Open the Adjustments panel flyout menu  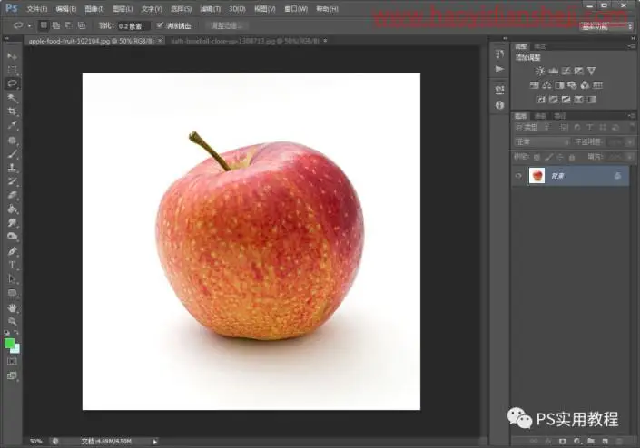pos(632,46)
